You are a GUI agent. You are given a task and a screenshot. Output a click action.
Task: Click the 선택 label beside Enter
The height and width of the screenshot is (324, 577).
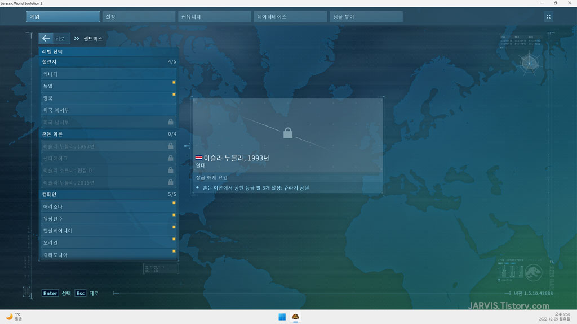click(x=66, y=293)
